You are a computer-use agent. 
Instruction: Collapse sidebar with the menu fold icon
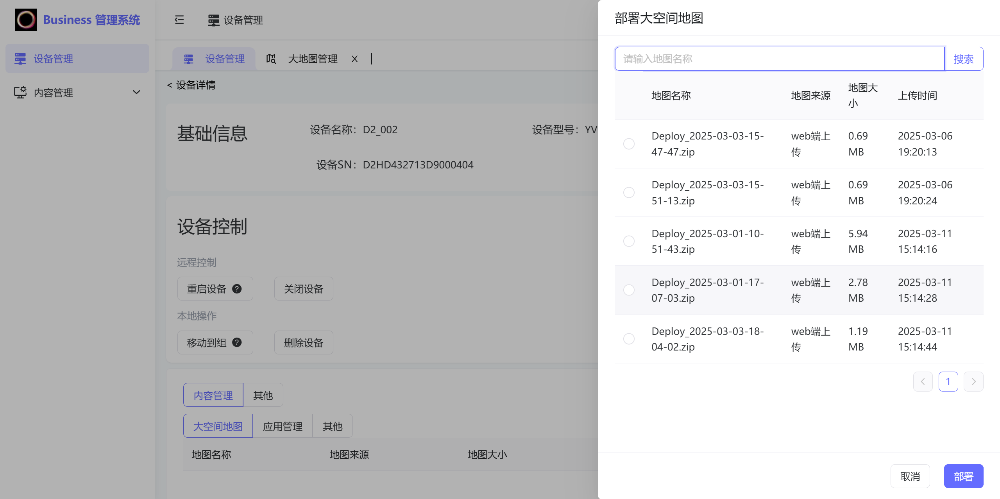click(179, 20)
